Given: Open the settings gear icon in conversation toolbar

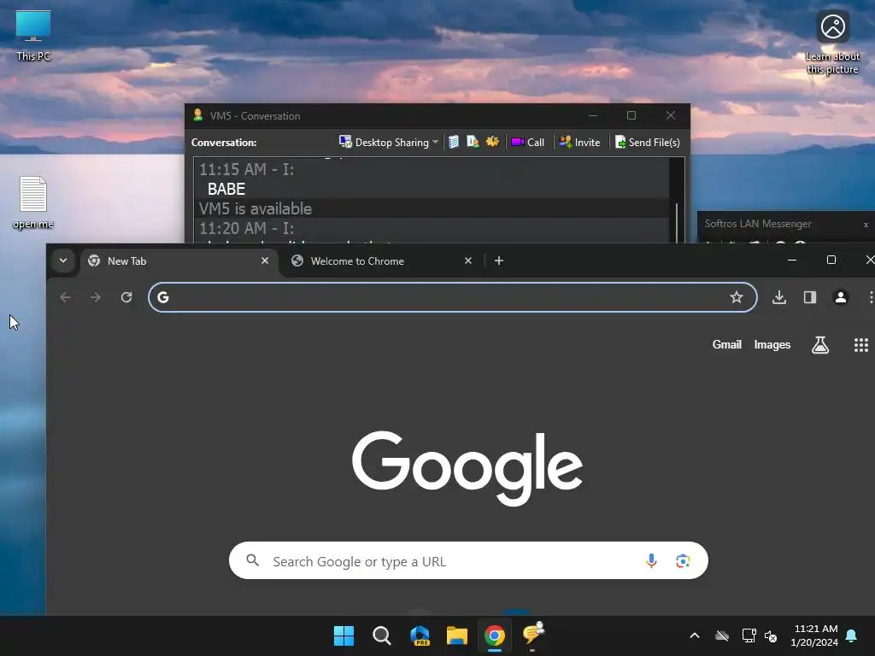Looking at the screenshot, I should coord(492,143).
